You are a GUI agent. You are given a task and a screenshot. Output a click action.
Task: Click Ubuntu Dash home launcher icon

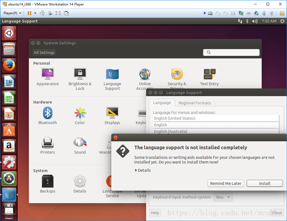click(x=9, y=33)
